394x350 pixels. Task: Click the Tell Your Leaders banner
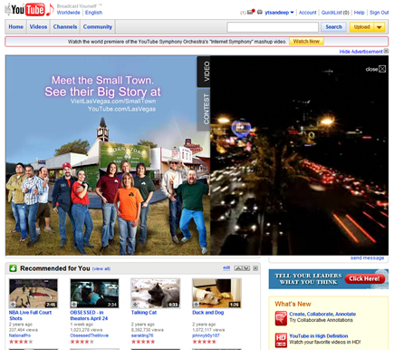[x=328, y=279]
